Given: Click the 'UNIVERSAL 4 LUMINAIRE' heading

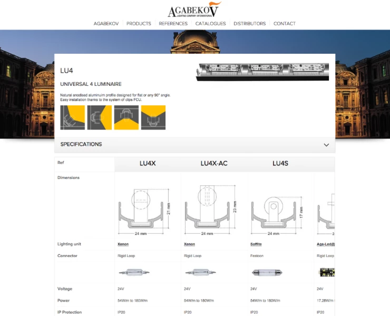Looking at the screenshot, I should click(x=91, y=84).
